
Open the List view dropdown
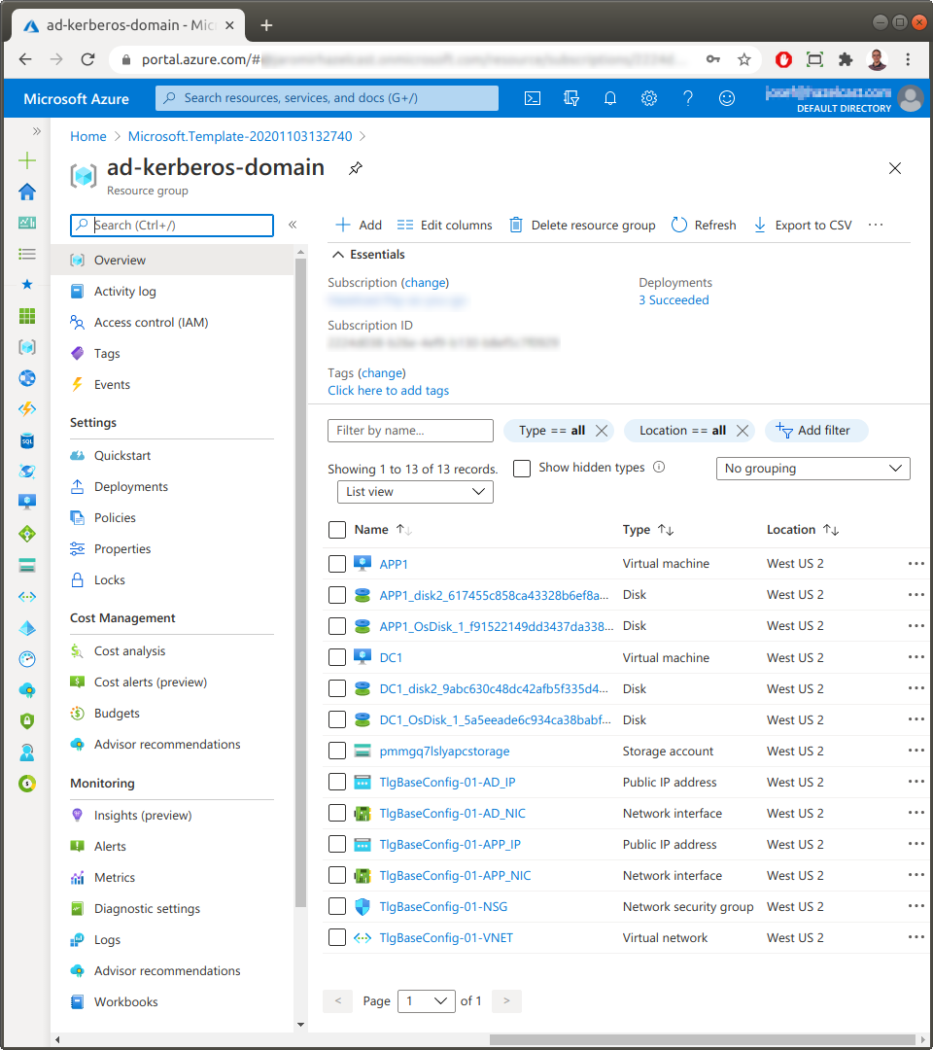pyautogui.click(x=415, y=492)
